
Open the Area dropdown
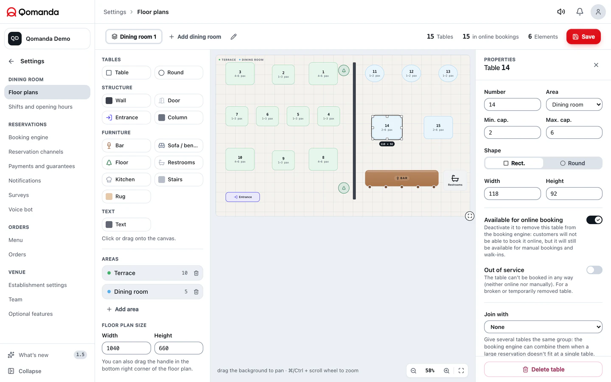574,105
